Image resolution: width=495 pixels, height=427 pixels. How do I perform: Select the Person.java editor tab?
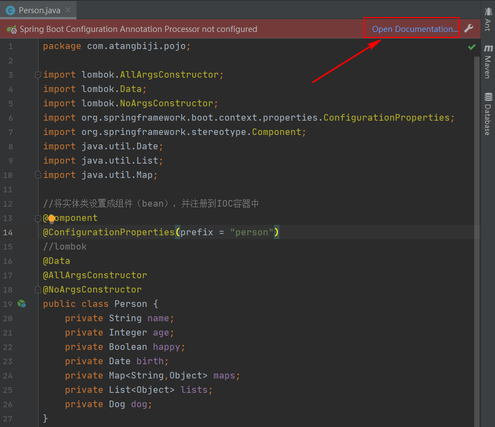(38, 10)
